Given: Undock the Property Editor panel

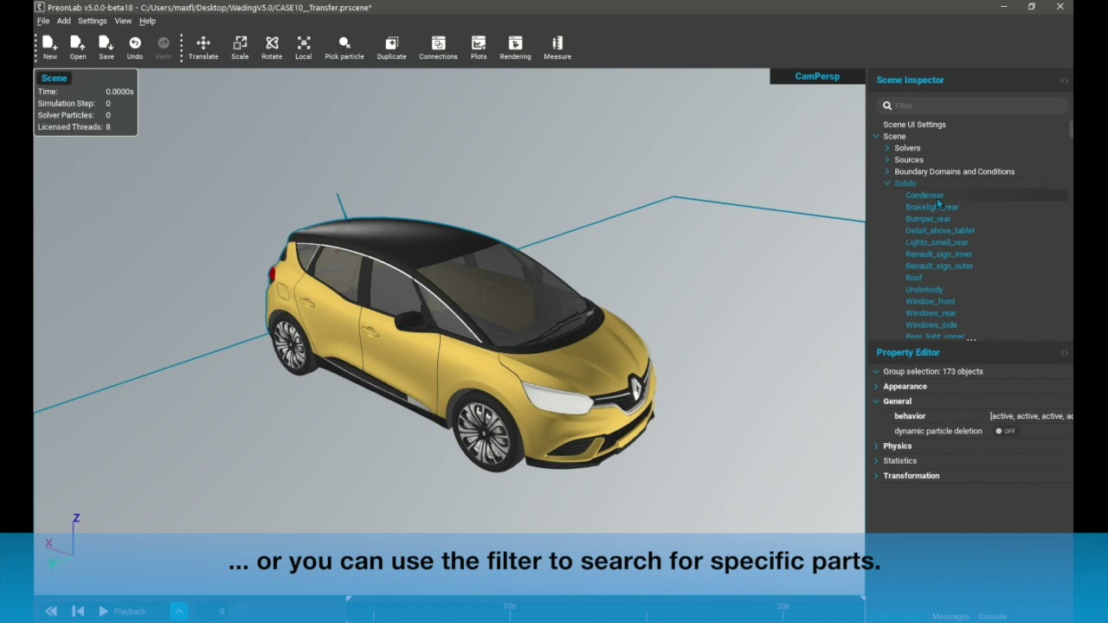Looking at the screenshot, I should click(1064, 353).
